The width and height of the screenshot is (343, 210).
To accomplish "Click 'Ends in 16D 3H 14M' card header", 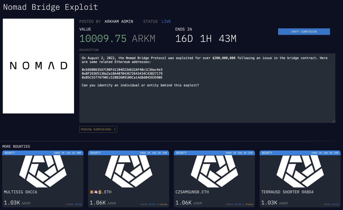I will click(x=153, y=153).
